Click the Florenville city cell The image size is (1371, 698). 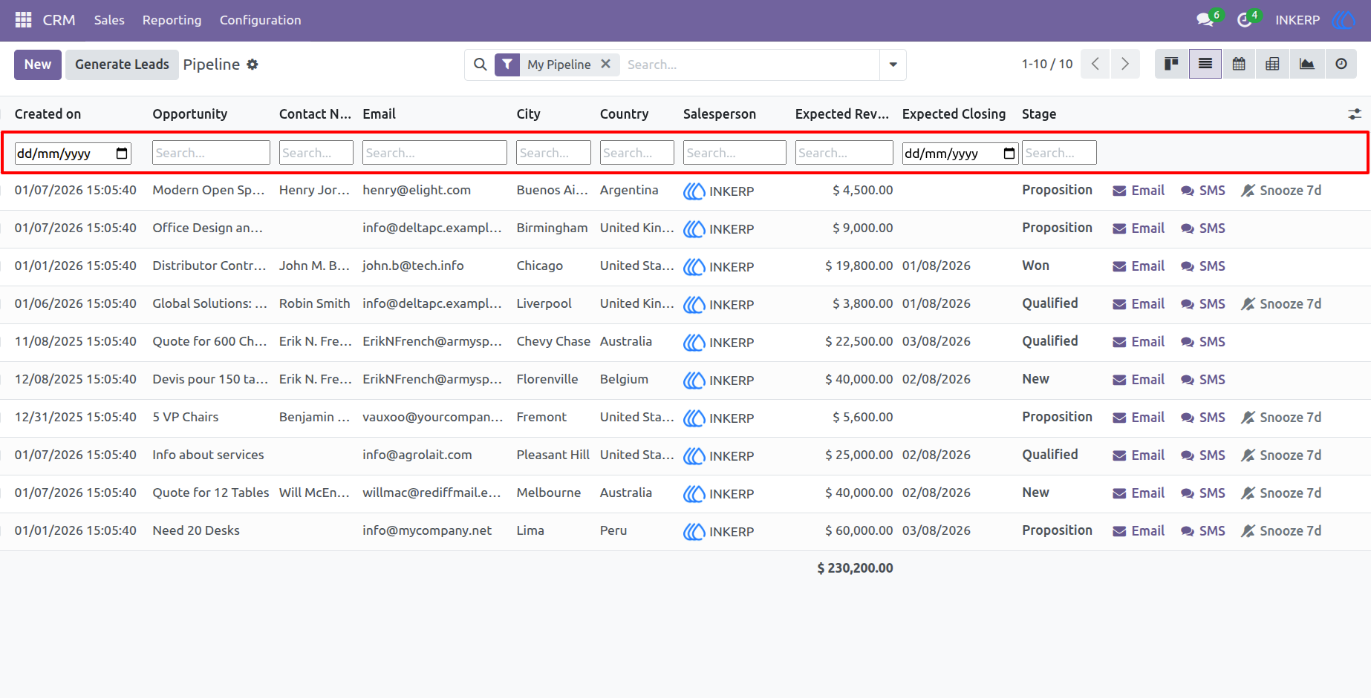tap(547, 380)
